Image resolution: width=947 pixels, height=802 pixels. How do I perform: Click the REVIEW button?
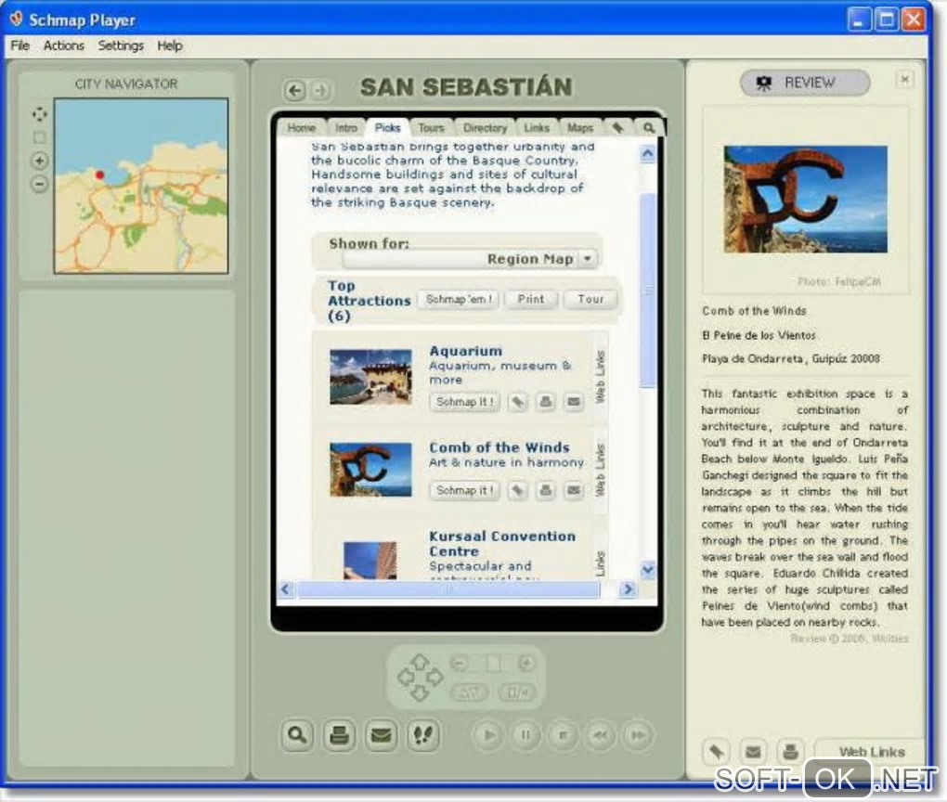point(805,83)
